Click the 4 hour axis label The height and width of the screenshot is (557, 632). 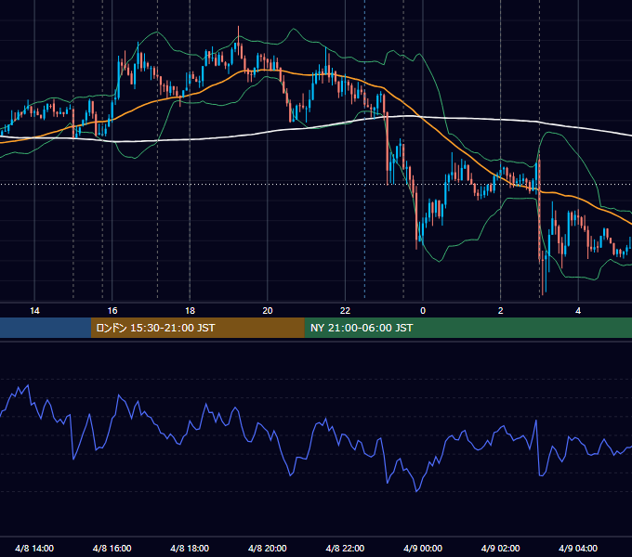pyautogui.click(x=578, y=311)
